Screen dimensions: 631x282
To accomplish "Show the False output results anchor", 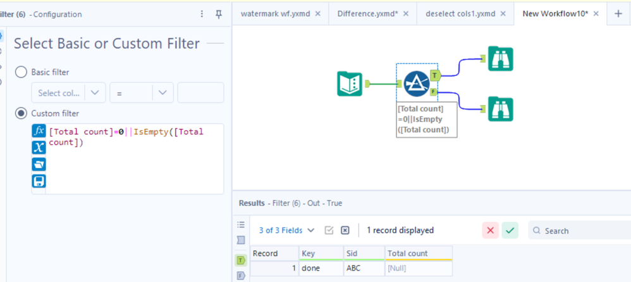I will (241, 276).
